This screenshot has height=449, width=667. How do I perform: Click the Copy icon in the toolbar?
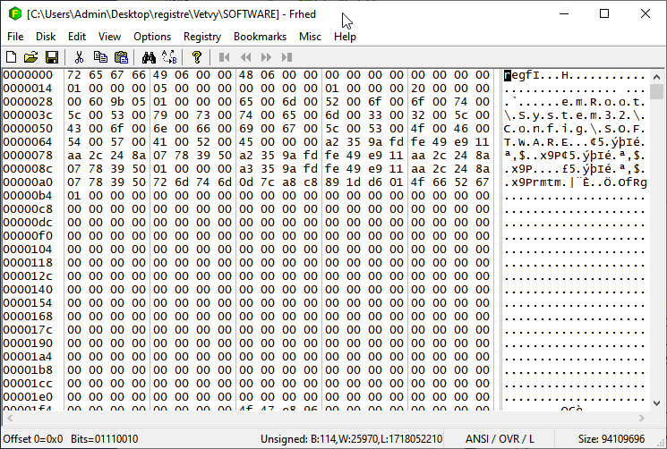click(100, 57)
